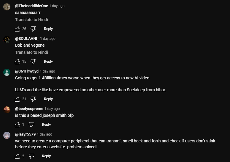Reply to @TheIncridibleOne's comment

48,29
